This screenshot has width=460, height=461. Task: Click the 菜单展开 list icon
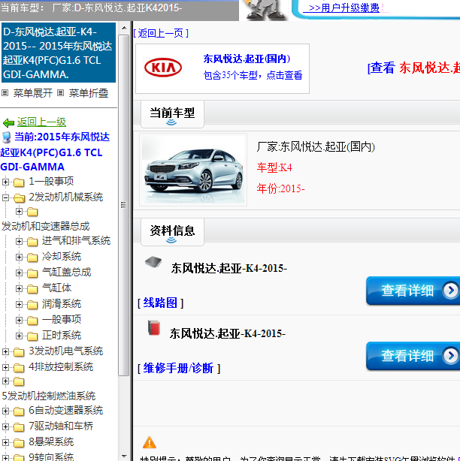[5, 93]
